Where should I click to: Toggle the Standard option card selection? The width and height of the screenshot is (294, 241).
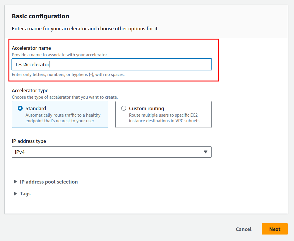click(x=60, y=114)
